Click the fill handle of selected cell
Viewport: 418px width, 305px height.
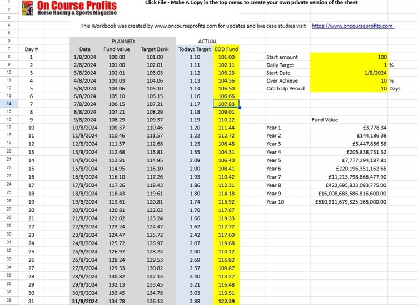click(x=240, y=108)
